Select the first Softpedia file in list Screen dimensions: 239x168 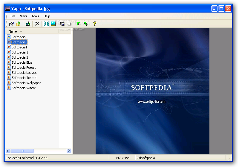[x=19, y=37]
